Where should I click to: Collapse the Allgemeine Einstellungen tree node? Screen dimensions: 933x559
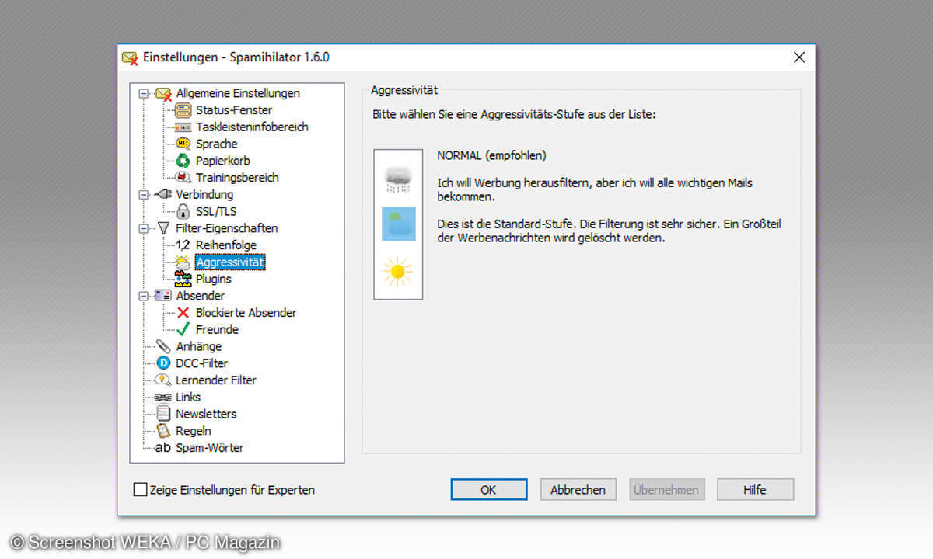click(143, 94)
